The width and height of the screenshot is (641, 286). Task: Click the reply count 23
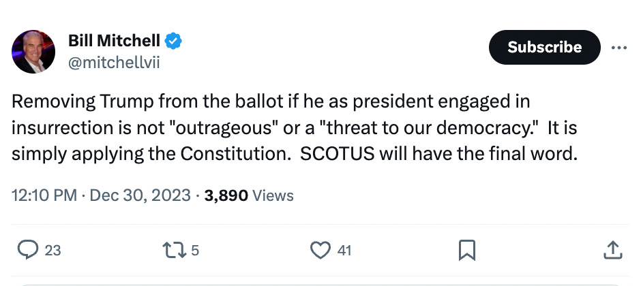click(x=53, y=250)
